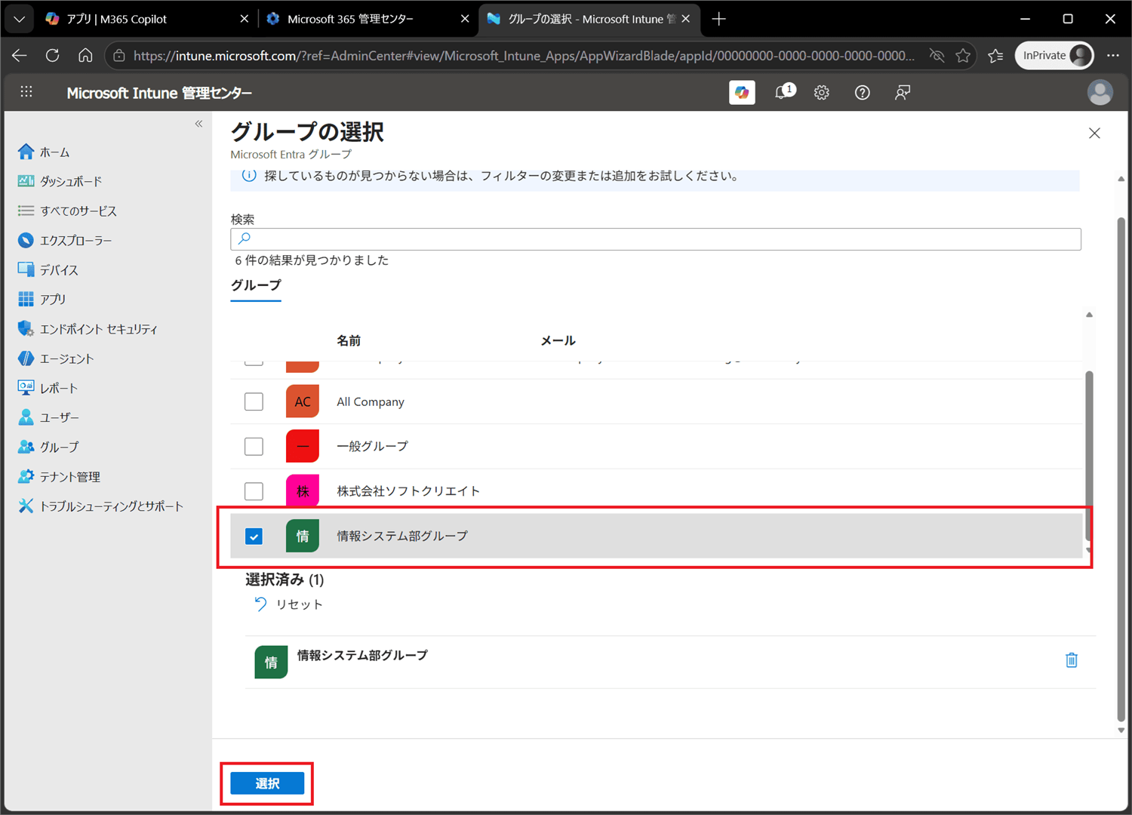Open エンドポイント セキュリティ in the sidebar
This screenshot has height=815, width=1132.
98,329
